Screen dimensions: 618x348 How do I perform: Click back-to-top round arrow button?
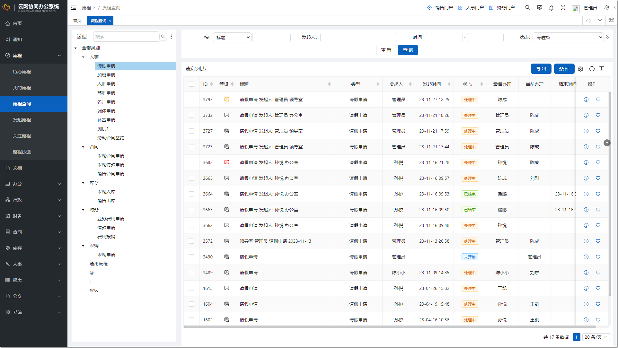pos(607,143)
